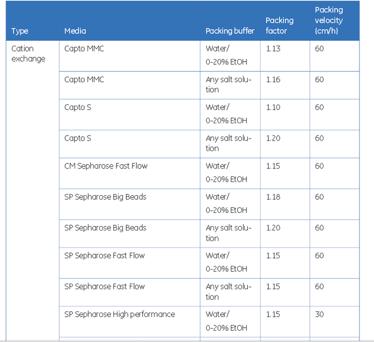This screenshot has width=374, height=342.
Task: Select the 1.18 packing factor value
Action: (273, 197)
